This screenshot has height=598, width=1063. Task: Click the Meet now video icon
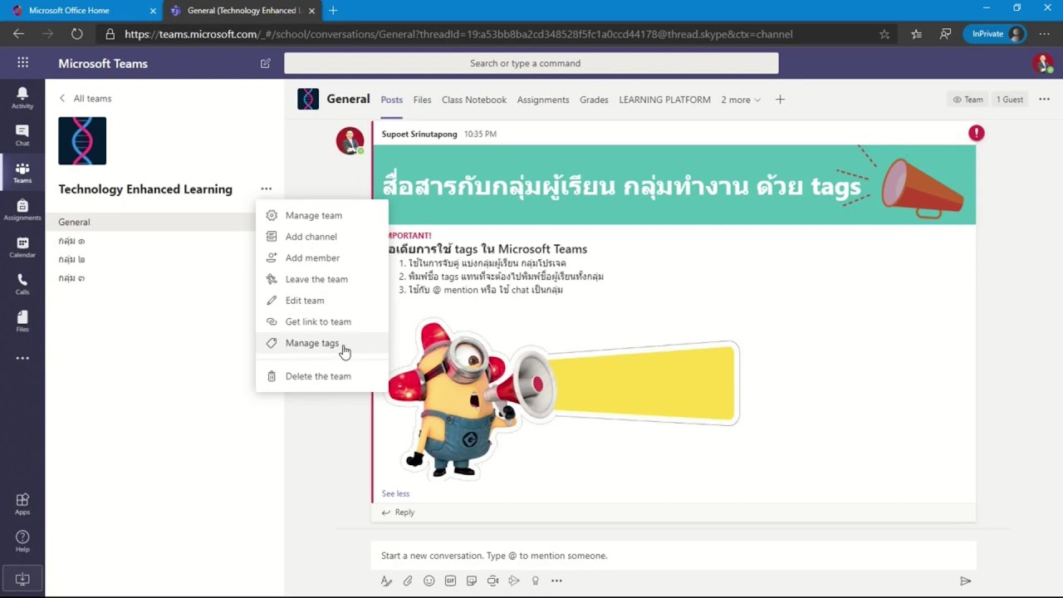(492, 581)
